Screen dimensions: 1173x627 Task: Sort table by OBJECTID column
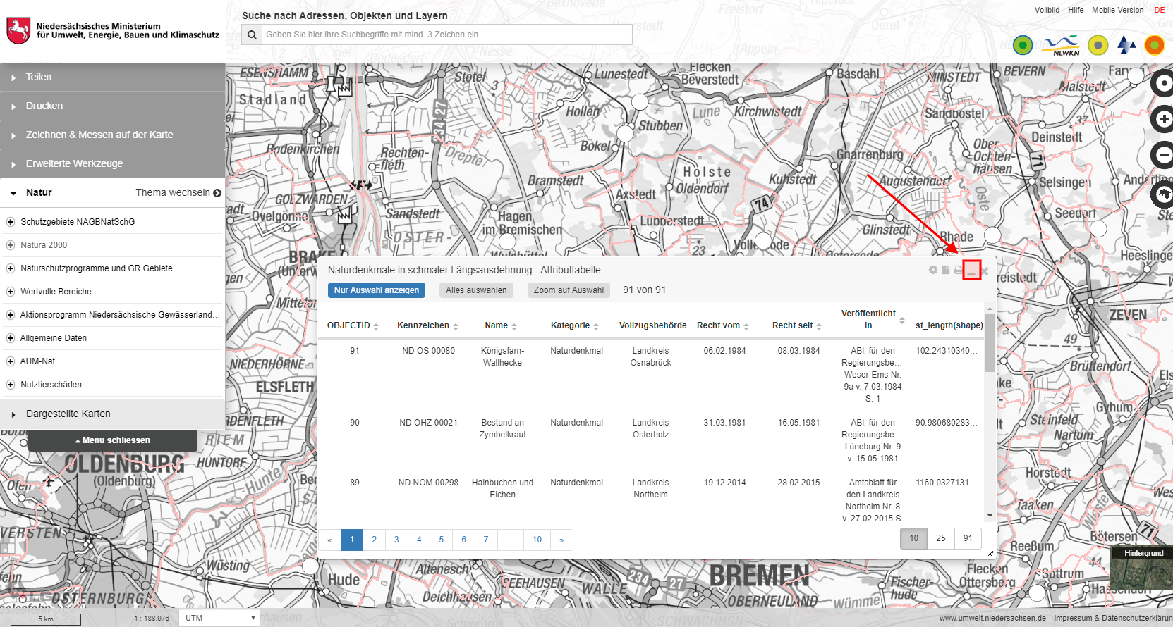coord(376,326)
